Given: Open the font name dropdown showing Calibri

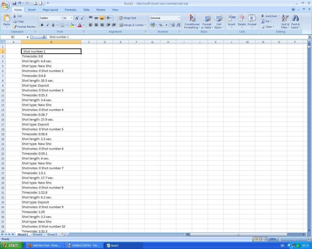Looking at the screenshot, I should pos(61,18).
